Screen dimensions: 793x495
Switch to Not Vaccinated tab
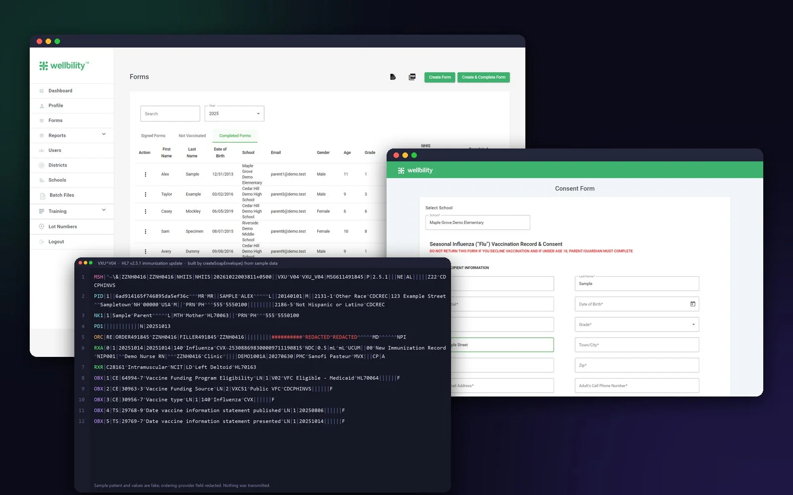point(192,136)
